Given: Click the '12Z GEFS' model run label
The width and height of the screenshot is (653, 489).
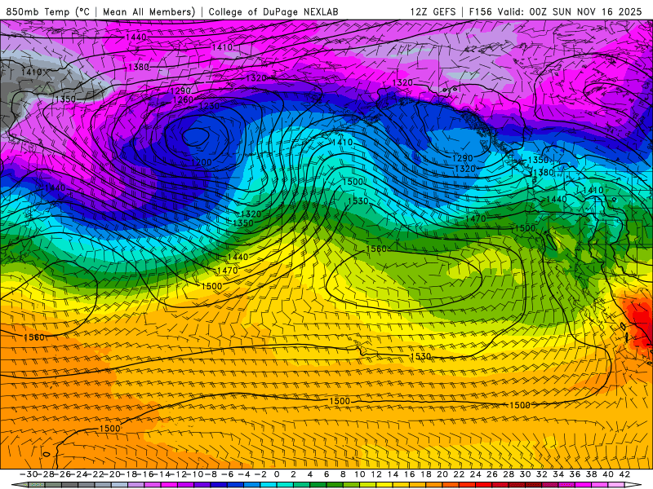Looking at the screenshot, I should [x=433, y=11].
